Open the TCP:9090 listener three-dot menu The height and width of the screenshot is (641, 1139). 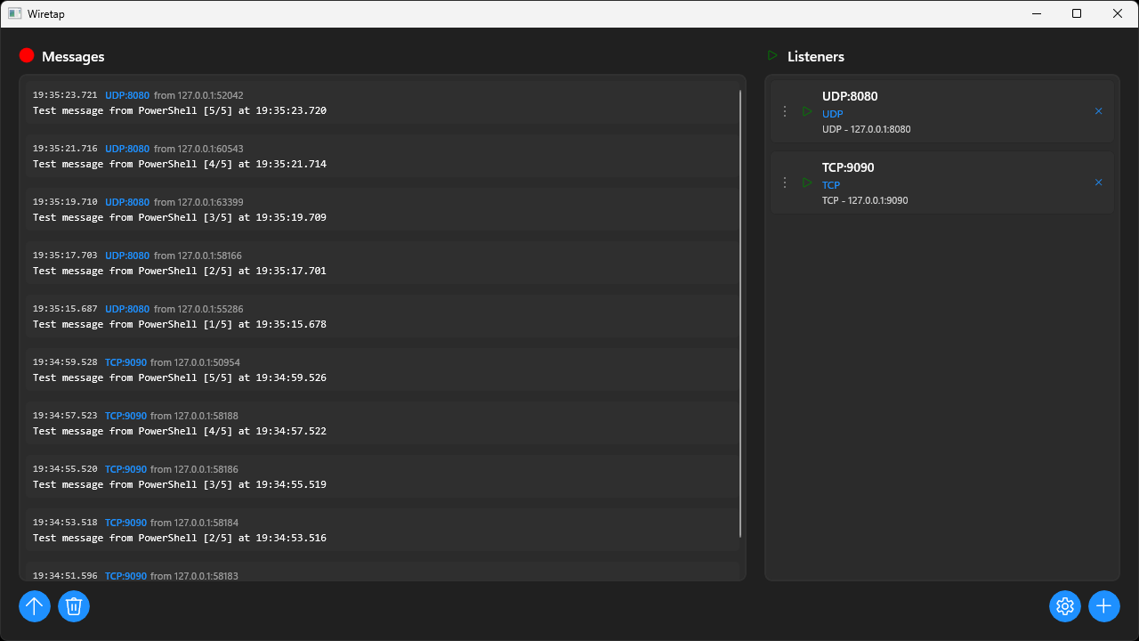[x=784, y=183]
